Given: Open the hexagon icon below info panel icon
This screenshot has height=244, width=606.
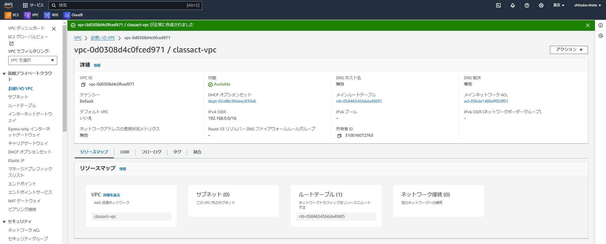Looking at the screenshot, I should click(x=601, y=36).
